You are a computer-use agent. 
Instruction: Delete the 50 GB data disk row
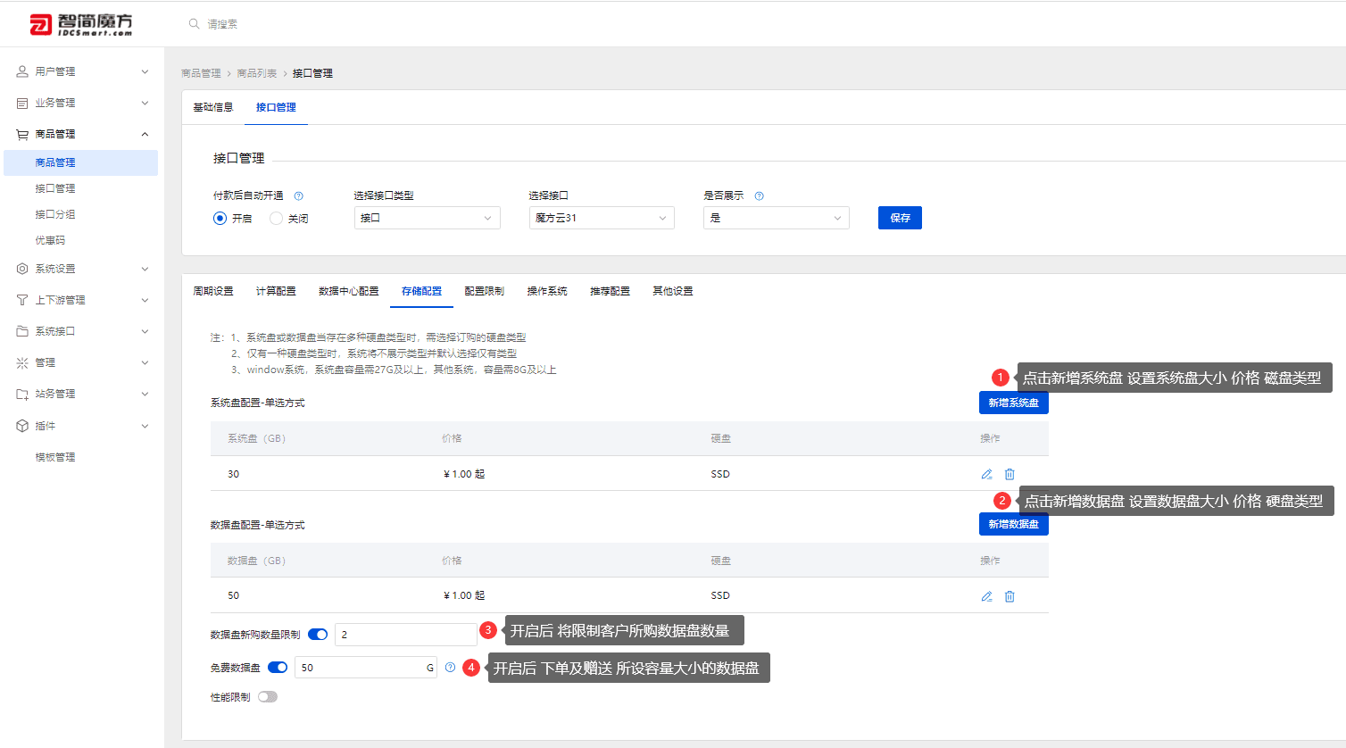coord(1009,596)
